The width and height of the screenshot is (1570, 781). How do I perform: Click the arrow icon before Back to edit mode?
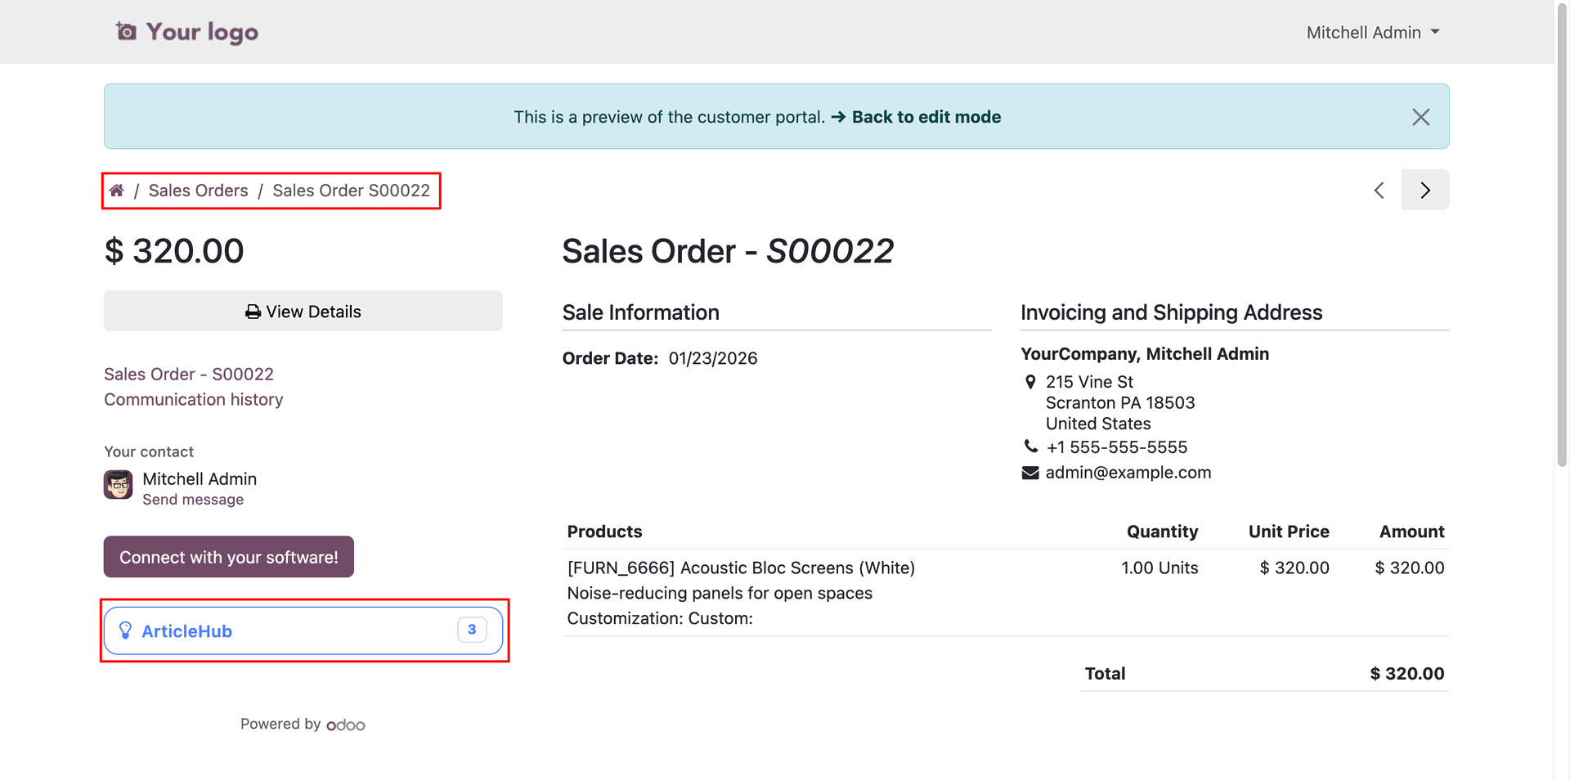[x=838, y=117]
